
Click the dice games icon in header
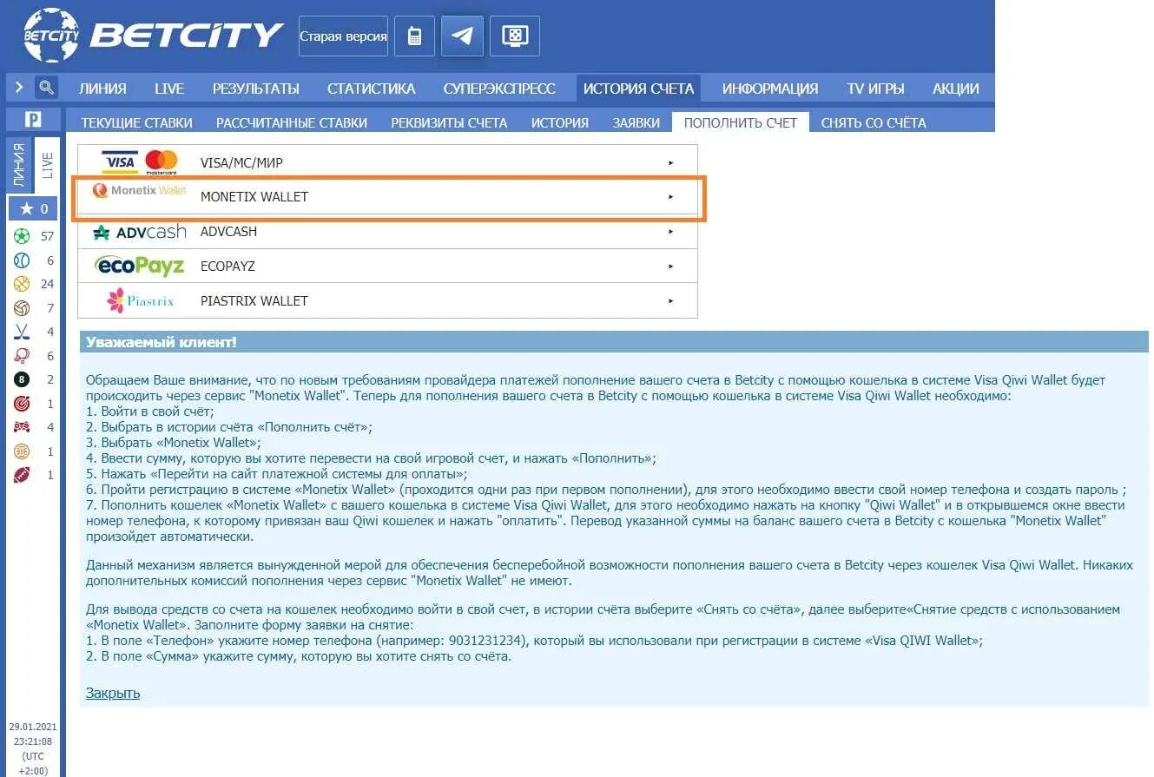[x=514, y=36]
